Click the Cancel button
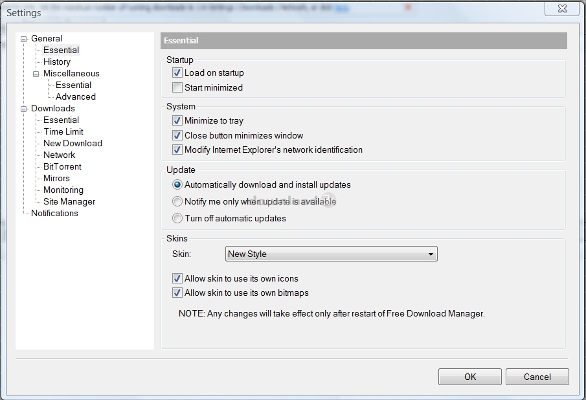The width and height of the screenshot is (586, 400). (537, 376)
